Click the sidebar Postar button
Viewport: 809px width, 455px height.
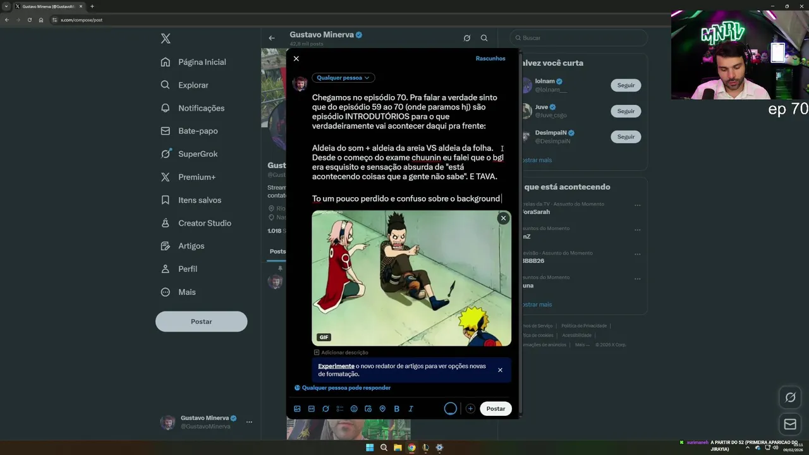tap(201, 322)
